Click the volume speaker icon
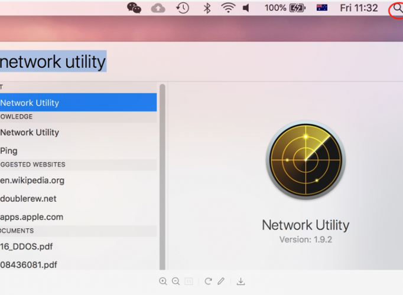 [x=246, y=8]
